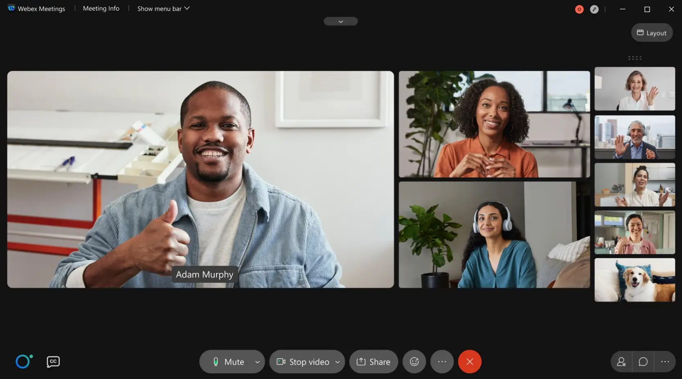Click the recording indicator icon
The height and width of the screenshot is (379, 682).
(578, 9)
